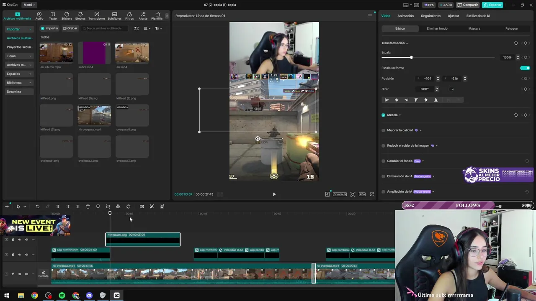Enable Ampliación de IA checkbox
This screenshot has height=301, width=536.
pos(383,191)
